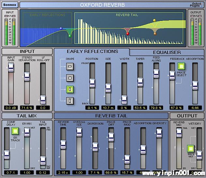This screenshot has width=206, height=178.
Task: Click the green highlighted room shape button
Action: (70, 89)
